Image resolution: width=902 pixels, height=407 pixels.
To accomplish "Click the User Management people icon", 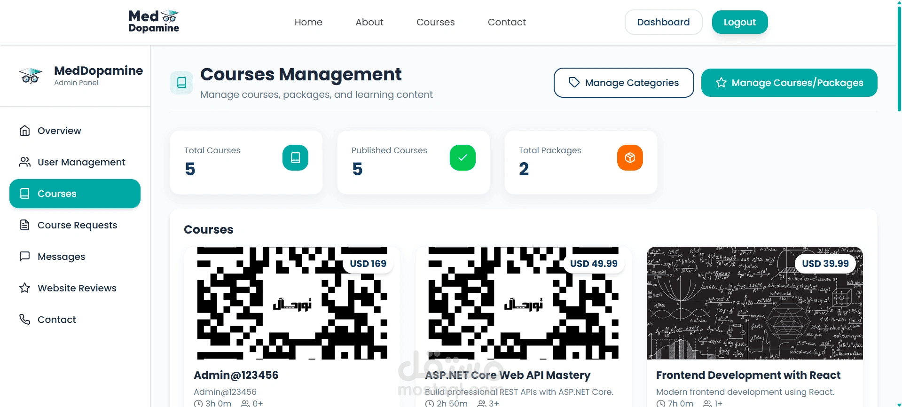I will pos(25,162).
